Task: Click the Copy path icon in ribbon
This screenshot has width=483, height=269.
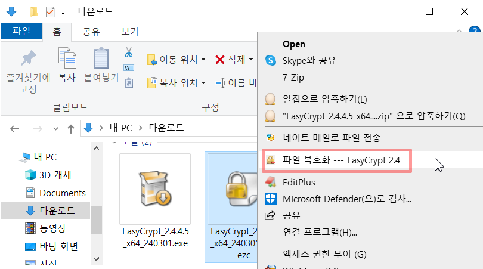Action: pos(129,68)
